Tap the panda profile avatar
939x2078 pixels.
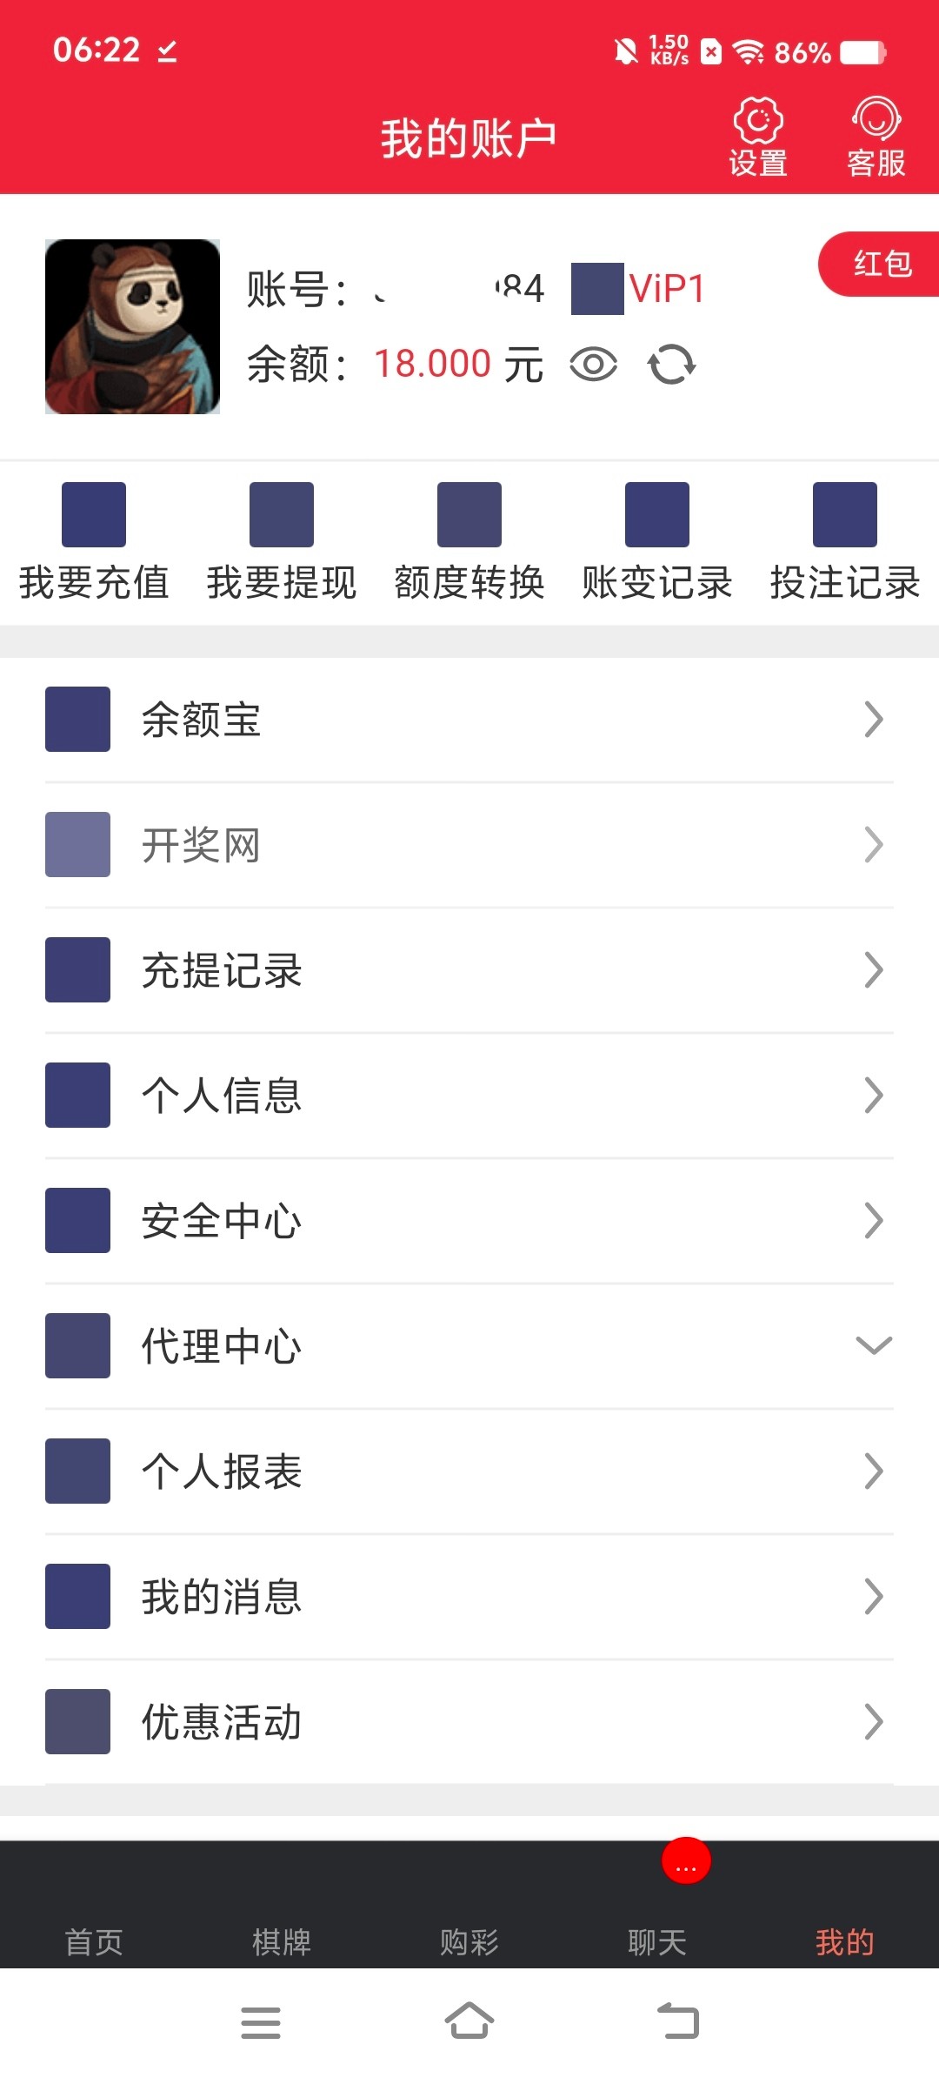(x=132, y=326)
